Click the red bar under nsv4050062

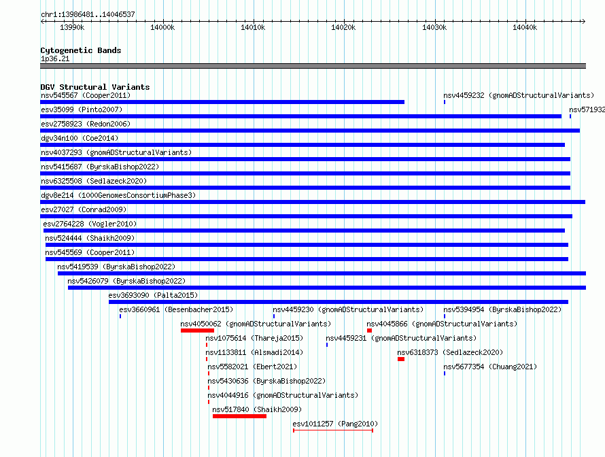coord(197,331)
